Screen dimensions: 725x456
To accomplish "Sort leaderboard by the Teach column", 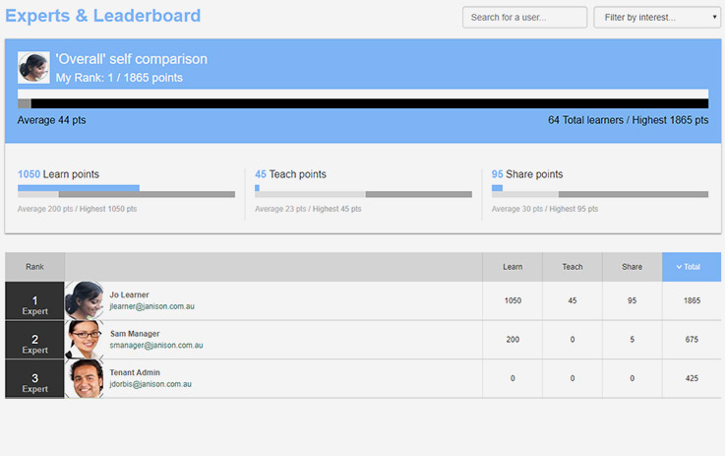I will coord(572,267).
